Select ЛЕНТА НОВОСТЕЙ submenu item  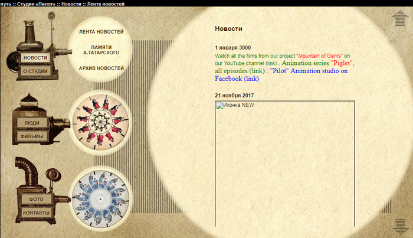point(101,32)
